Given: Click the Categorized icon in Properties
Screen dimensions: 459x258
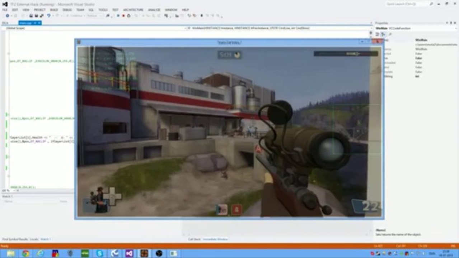Looking at the screenshot, I should pos(378,34).
